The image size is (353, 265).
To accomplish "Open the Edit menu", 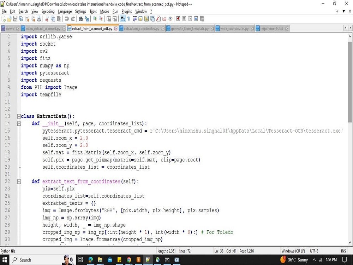I will click(x=13, y=12).
